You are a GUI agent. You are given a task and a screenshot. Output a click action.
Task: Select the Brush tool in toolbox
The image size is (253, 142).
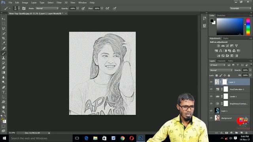4,53
